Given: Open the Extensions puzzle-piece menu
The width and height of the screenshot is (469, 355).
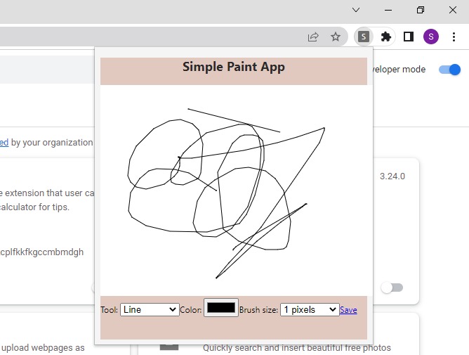Looking at the screenshot, I should 386,37.
